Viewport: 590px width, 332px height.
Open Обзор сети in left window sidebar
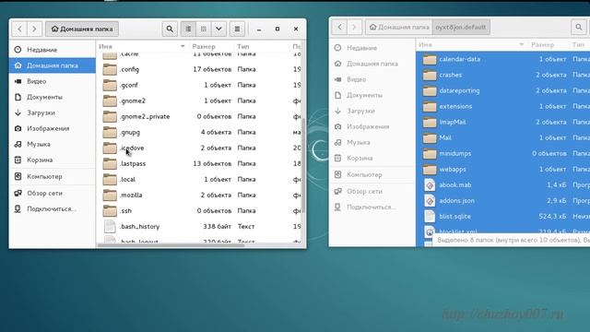point(53,193)
